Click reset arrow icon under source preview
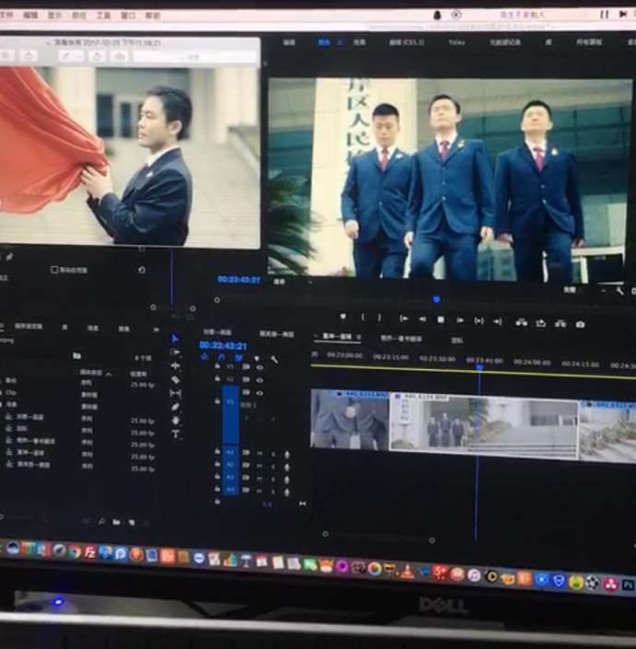 click(142, 271)
